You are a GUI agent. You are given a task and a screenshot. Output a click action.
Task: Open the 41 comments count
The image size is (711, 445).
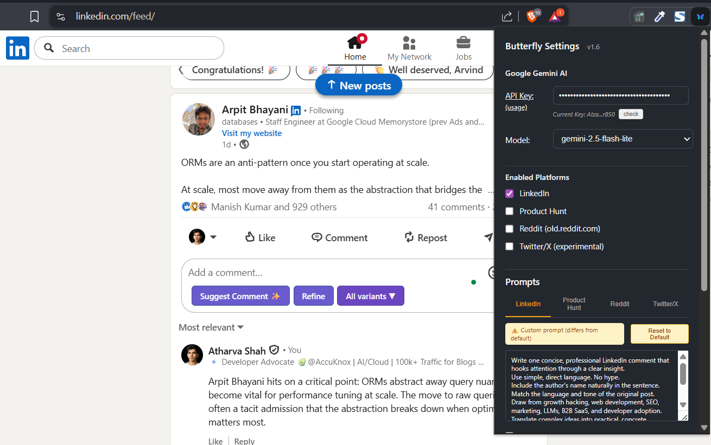click(x=456, y=207)
